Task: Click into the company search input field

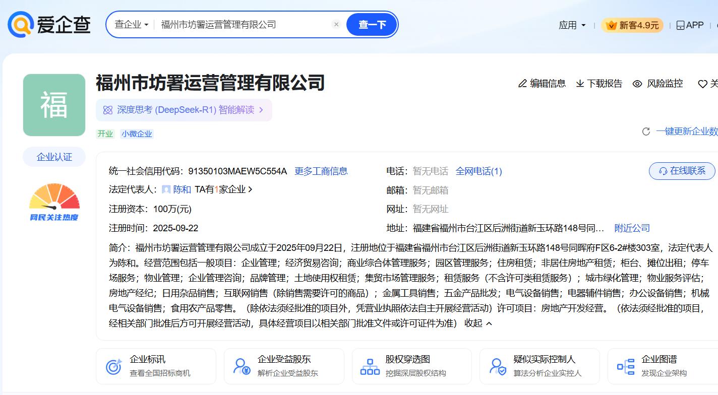Action: point(242,24)
